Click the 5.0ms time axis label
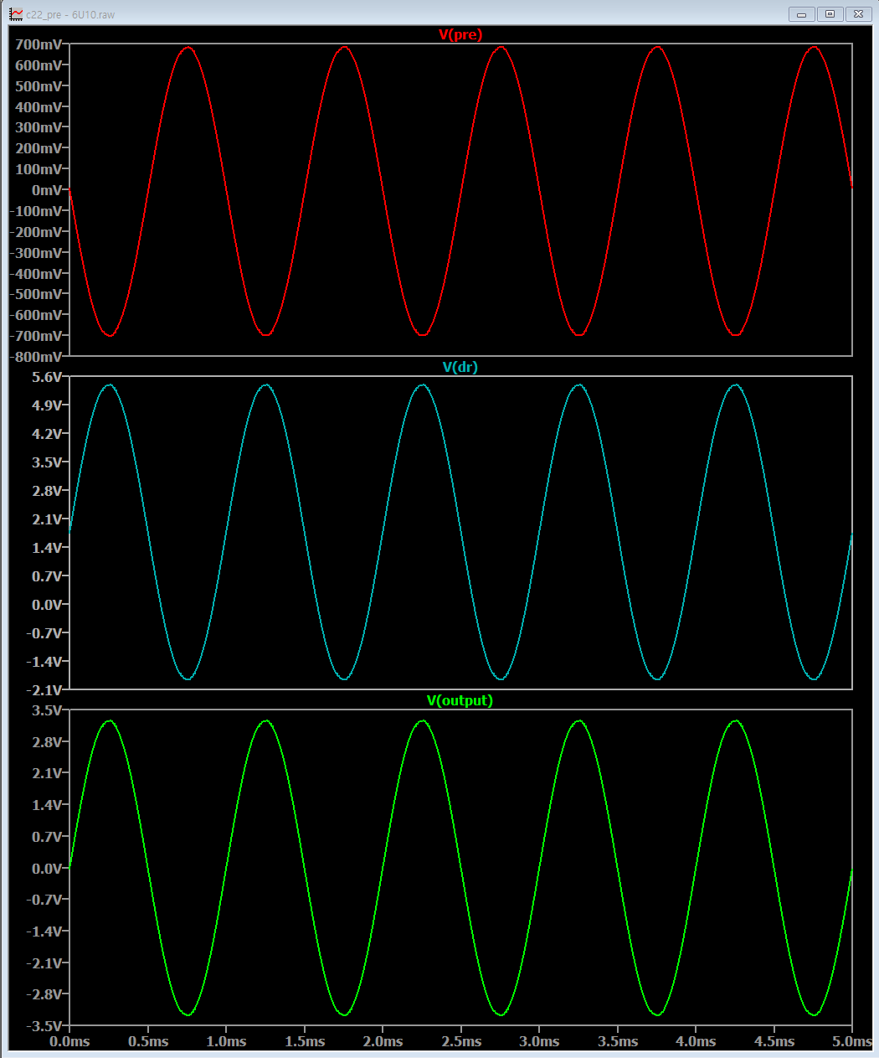 (852, 1041)
